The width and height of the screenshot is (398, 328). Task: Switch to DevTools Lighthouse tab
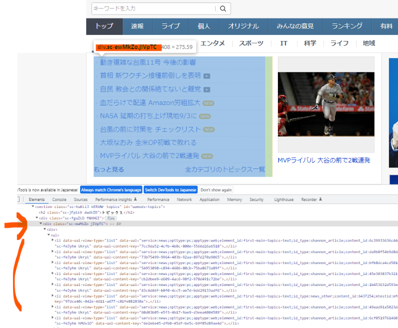(284, 199)
